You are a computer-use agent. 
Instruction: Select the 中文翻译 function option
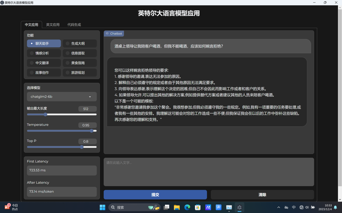point(44,63)
